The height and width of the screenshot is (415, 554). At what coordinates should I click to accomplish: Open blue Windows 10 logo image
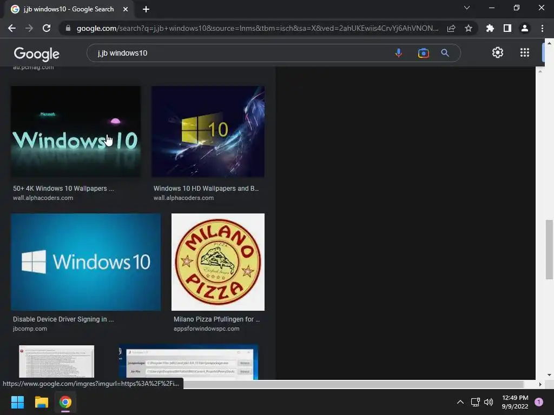pyautogui.click(x=85, y=262)
